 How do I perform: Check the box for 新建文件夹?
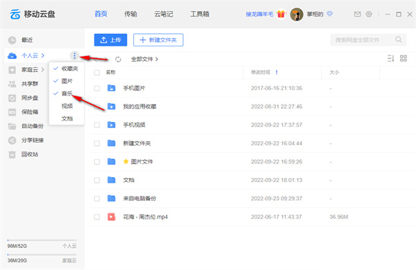[97, 143]
